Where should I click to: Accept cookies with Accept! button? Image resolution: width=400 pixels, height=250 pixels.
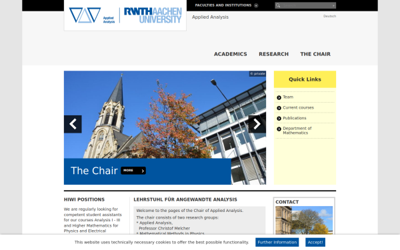(315, 243)
